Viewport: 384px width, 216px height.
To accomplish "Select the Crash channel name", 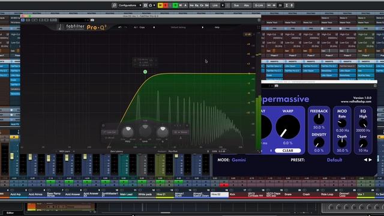I will tap(307, 194).
